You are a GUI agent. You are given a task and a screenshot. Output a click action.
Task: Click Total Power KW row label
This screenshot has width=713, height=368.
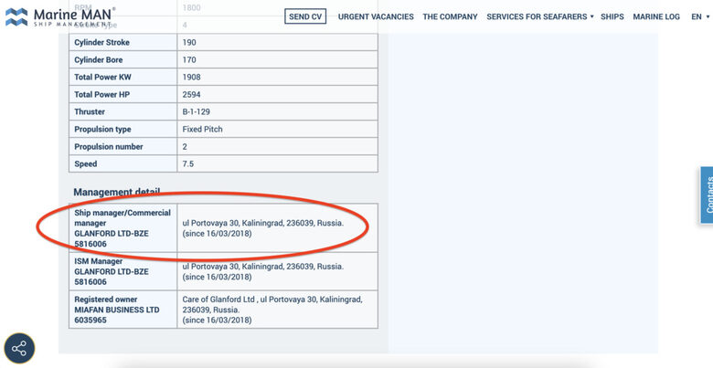point(122,77)
